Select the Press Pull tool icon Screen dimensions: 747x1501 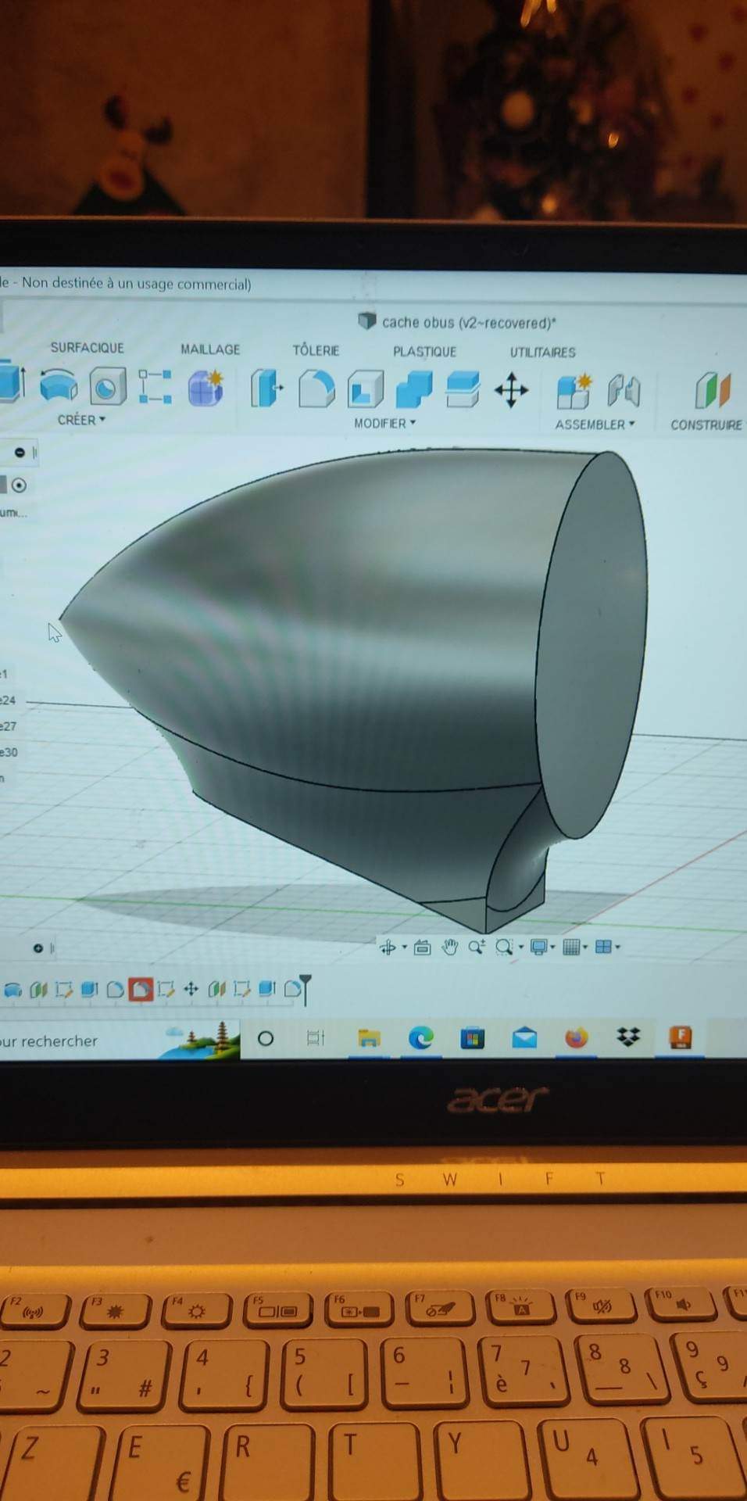266,388
